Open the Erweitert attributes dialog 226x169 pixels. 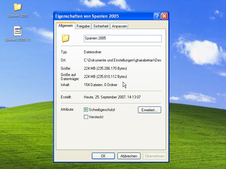pos(149,110)
